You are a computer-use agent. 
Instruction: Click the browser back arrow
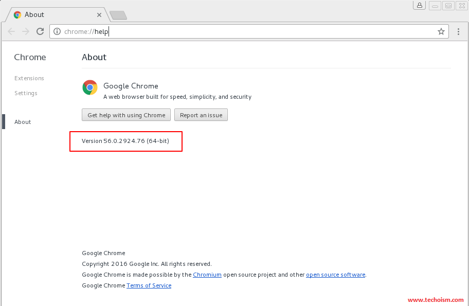11,31
